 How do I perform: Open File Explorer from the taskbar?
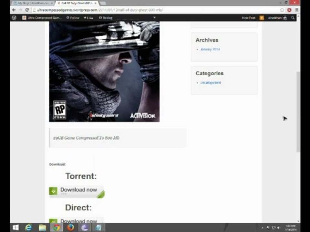[x=42, y=227]
